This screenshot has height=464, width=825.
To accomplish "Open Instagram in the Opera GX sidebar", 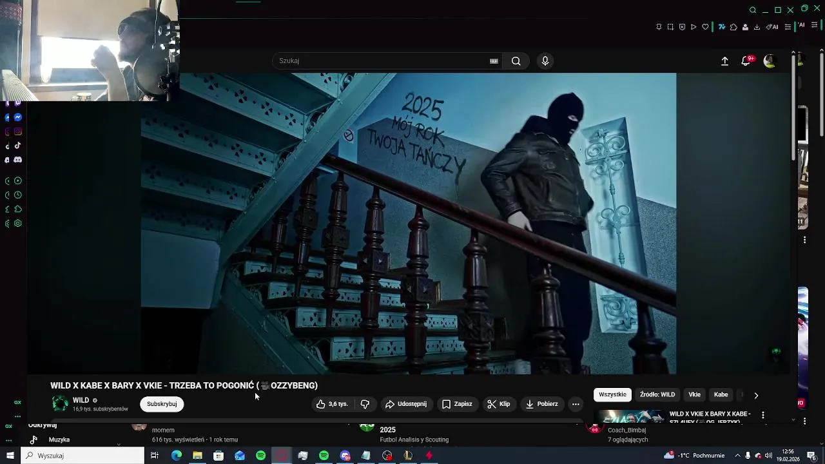I will click(x=17, y=131).
